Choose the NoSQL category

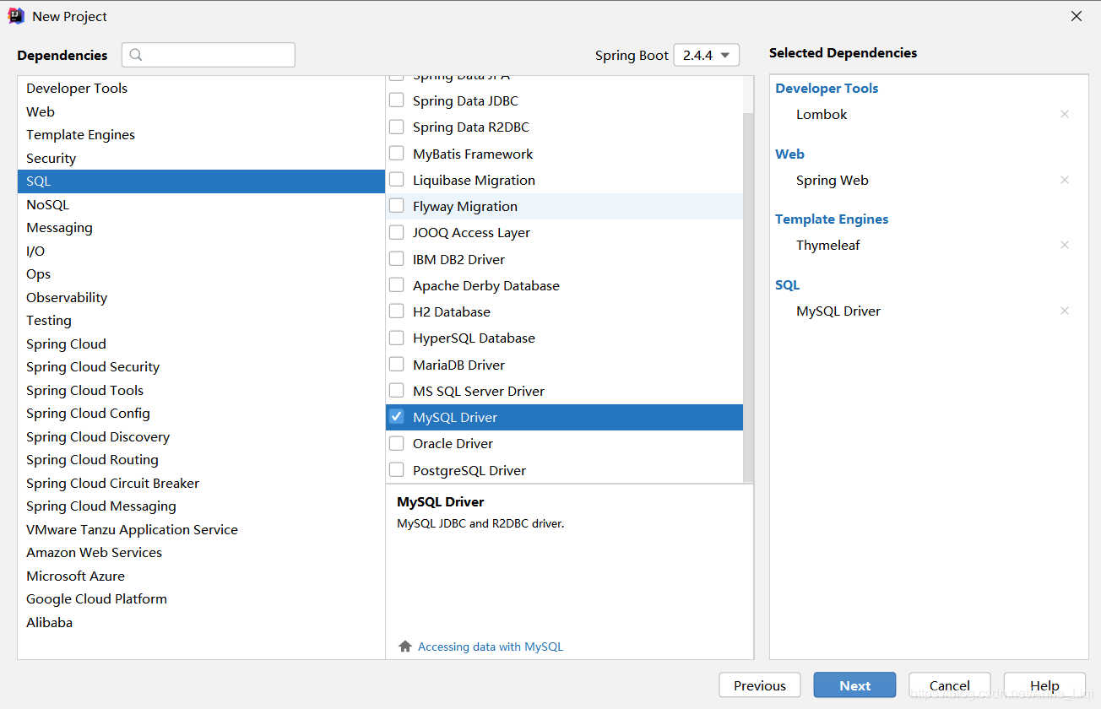pos(201,204)
